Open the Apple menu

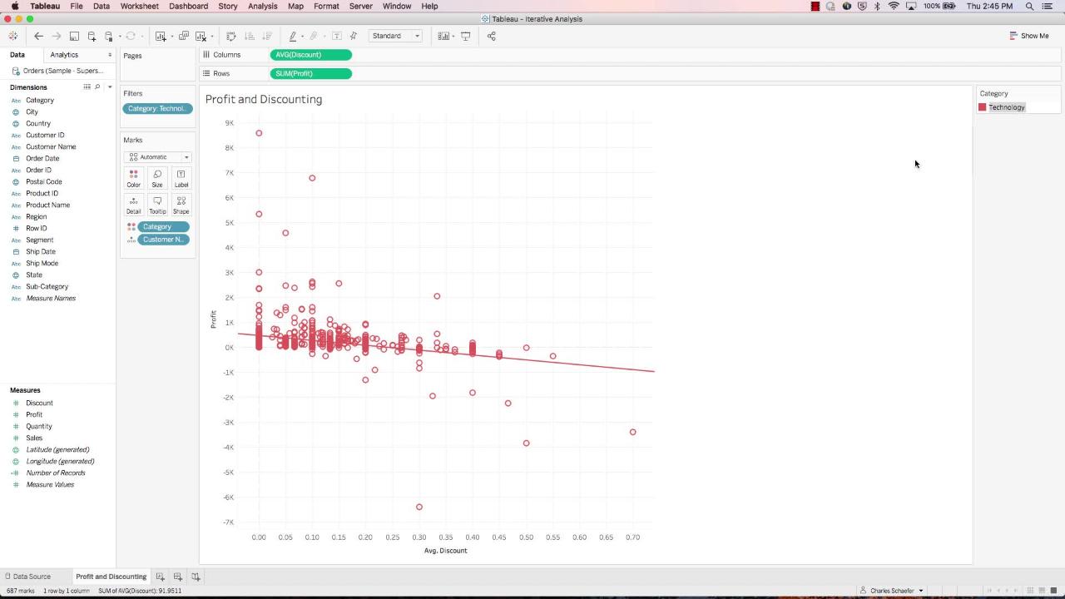point(14,6)
